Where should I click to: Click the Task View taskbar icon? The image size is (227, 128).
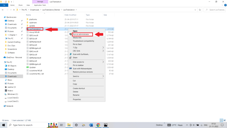[x=61, y=125]
